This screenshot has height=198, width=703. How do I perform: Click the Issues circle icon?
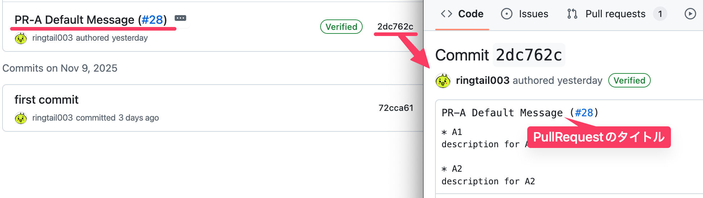(x=506, y=14)
